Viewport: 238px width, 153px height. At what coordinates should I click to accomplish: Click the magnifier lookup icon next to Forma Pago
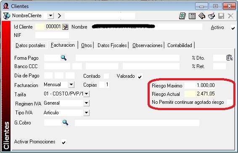tap(63, 58)
